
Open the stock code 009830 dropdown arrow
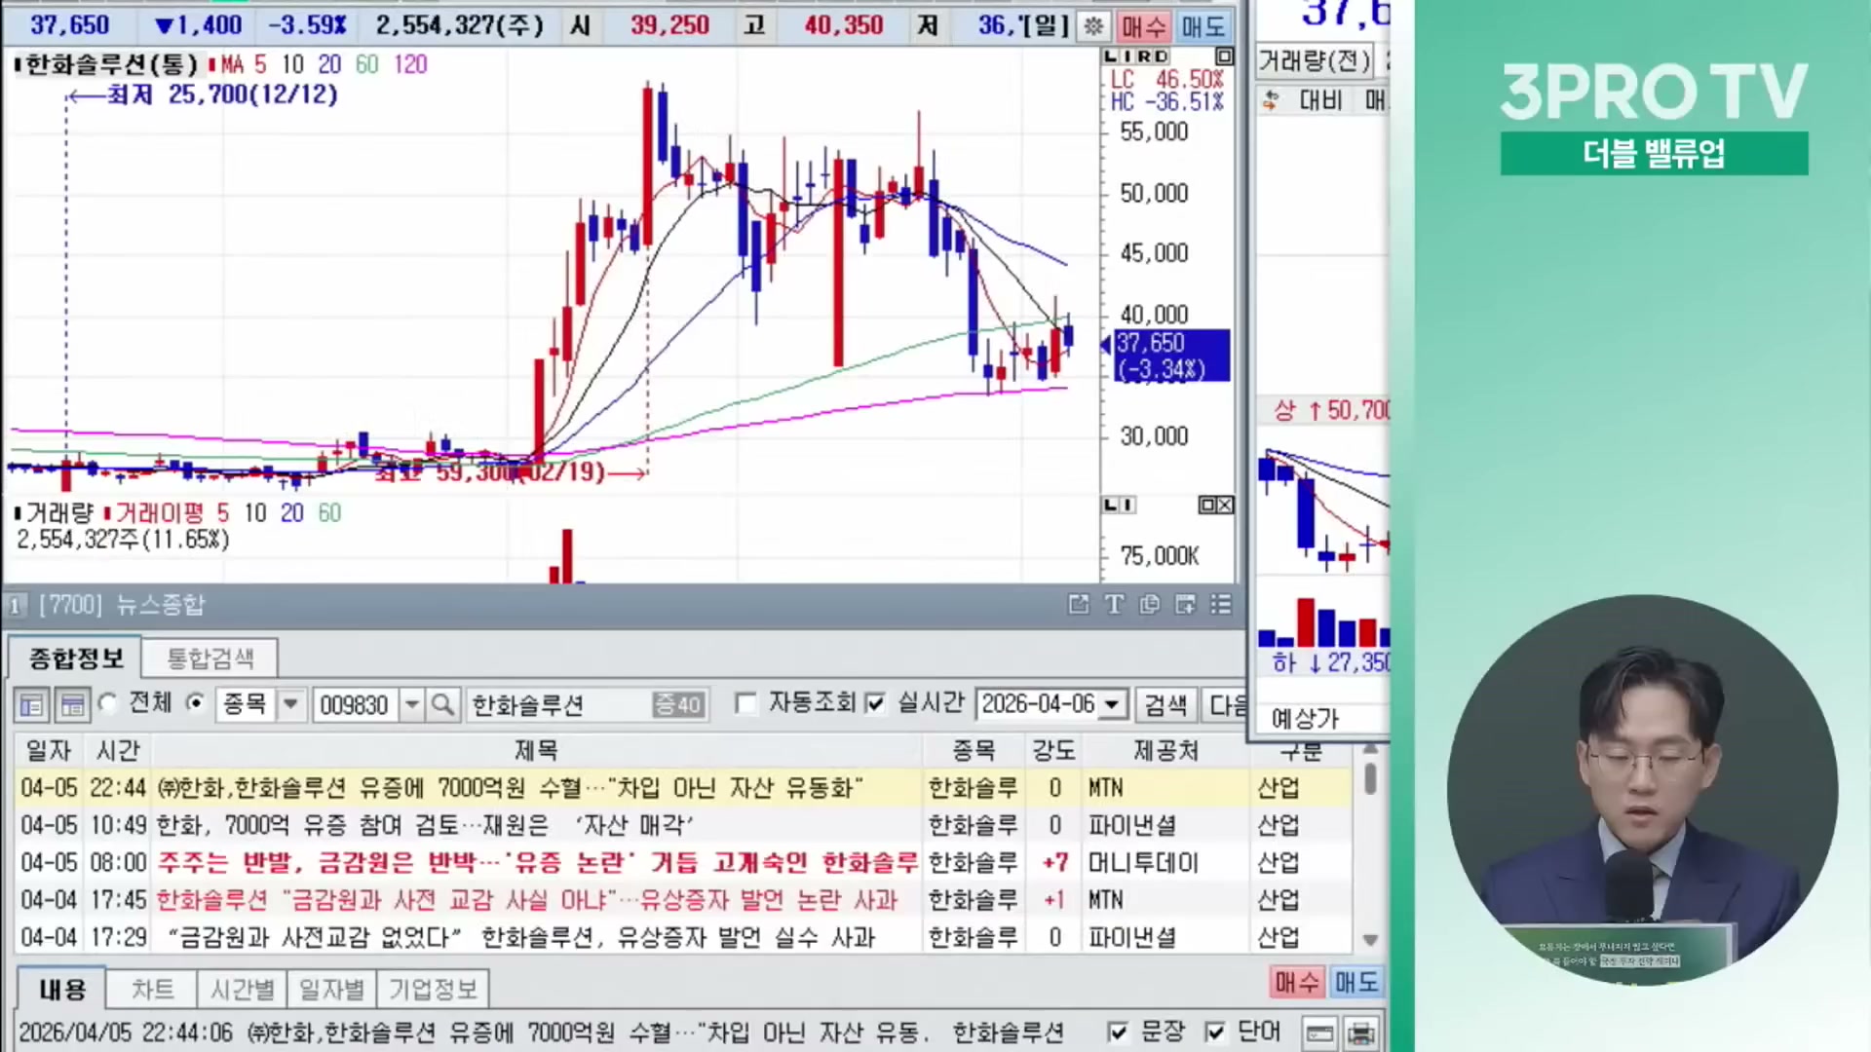(412, 704)
